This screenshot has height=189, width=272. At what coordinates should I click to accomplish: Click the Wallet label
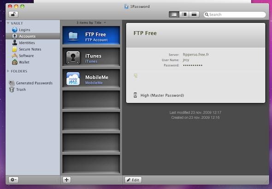click(24, 62)
